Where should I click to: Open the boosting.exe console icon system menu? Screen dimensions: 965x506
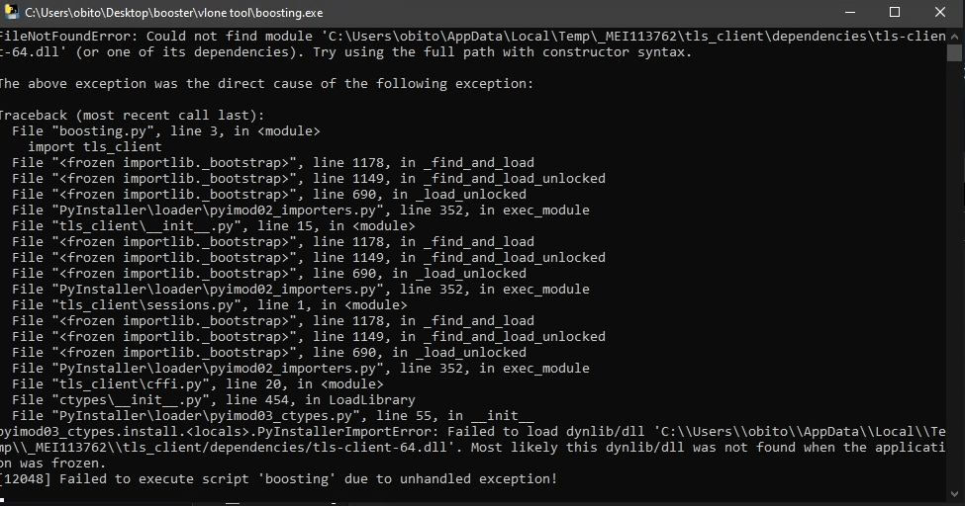[11, 12]
